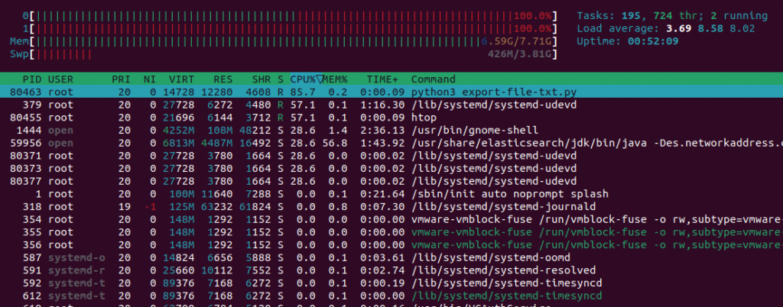The height and width of the screenshot is (307, 783).
Task: Select the systemd-journald process row
Action: click(391, 206)
